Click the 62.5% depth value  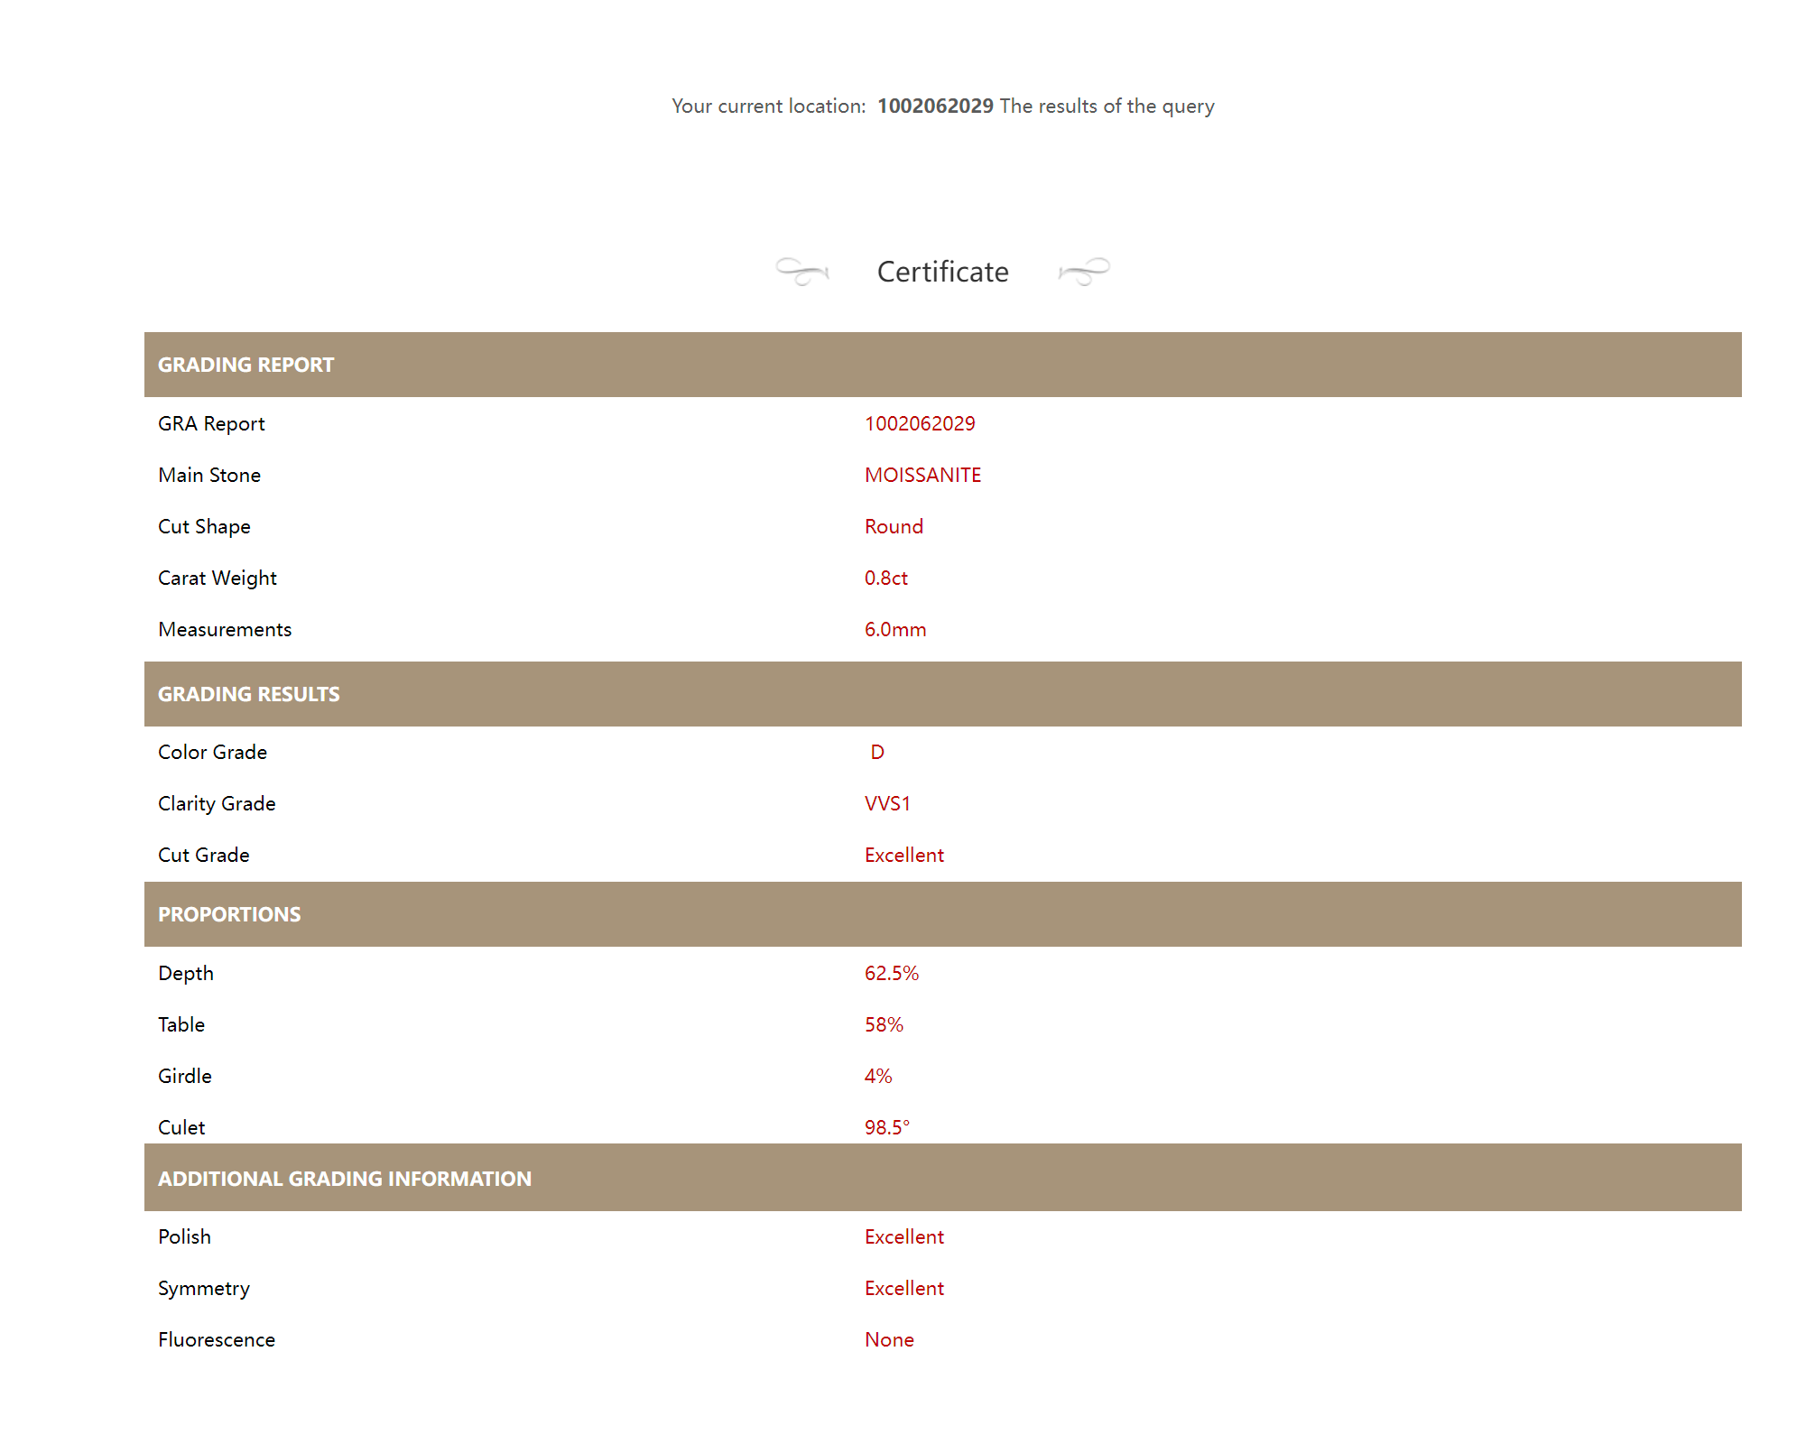point(891,973)
